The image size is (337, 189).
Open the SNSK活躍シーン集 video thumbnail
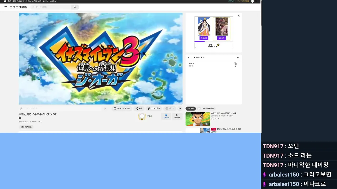click(x=198, y=119)
